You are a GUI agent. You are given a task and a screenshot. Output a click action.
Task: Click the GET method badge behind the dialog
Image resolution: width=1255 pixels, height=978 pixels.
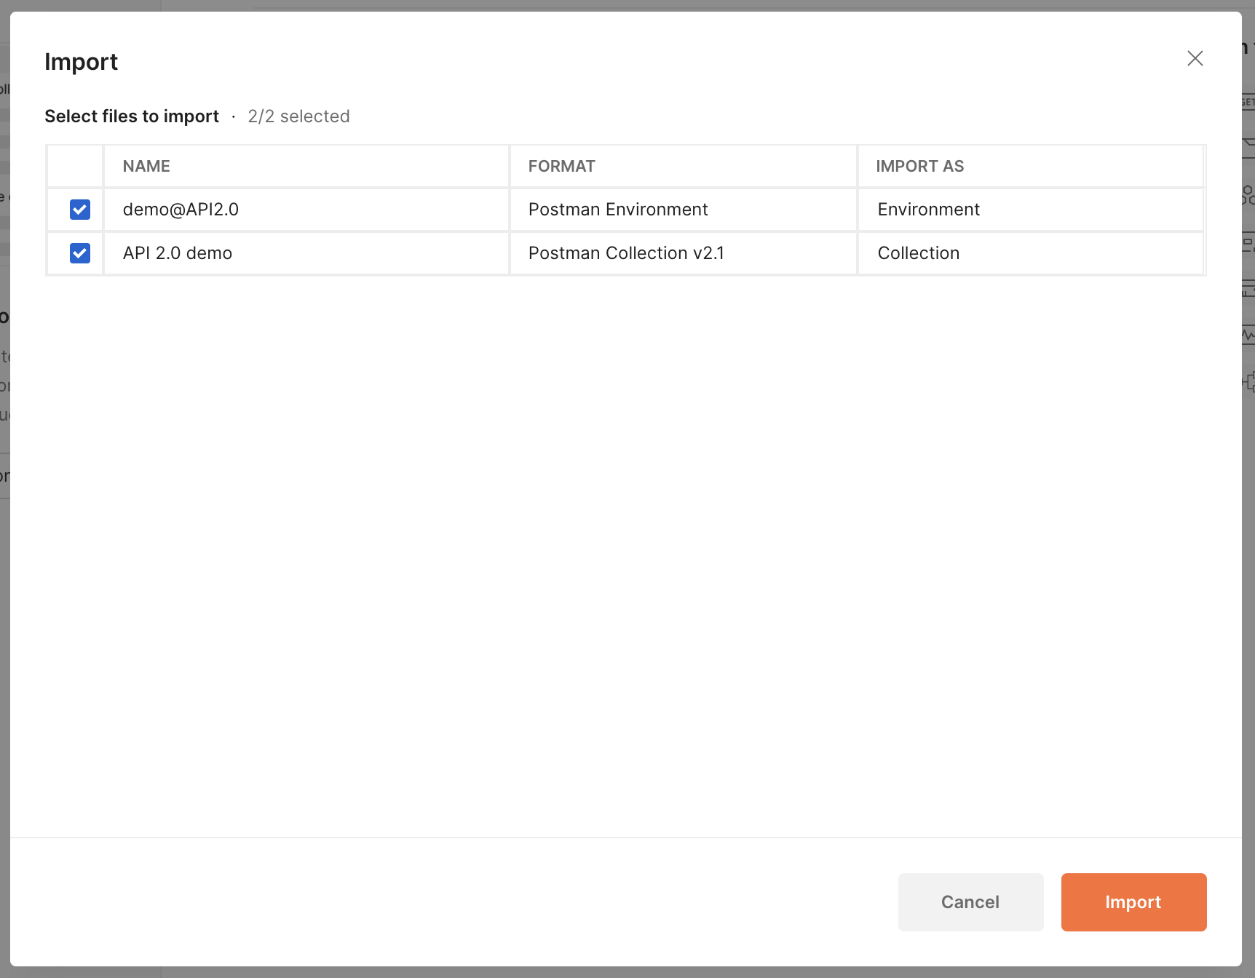pyautogui.click(x=1246, y=101)
